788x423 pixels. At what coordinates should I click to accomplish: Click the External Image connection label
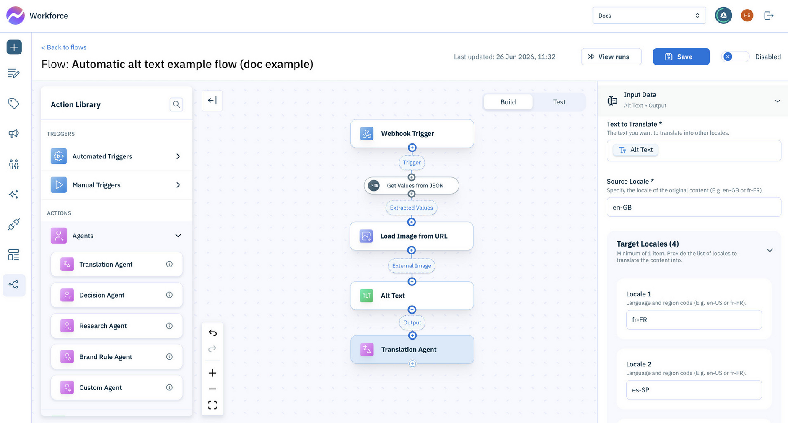[x=412, y=266]
